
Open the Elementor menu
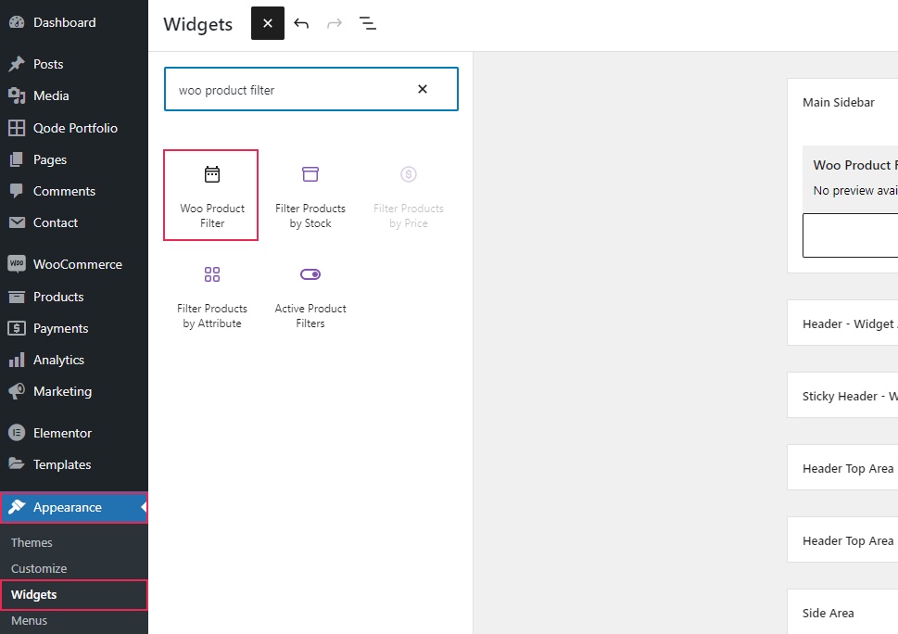pos(74,433)
